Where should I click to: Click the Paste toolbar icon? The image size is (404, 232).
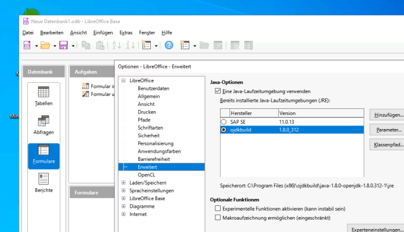click(x=100, y=45)
